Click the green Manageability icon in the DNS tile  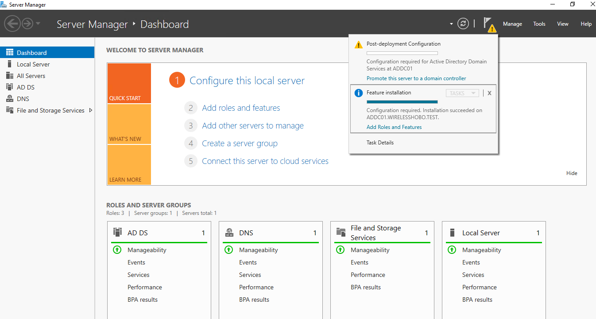(228, 250)
